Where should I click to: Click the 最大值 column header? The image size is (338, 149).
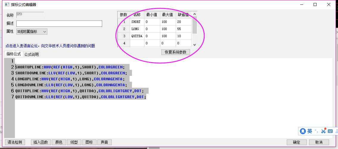pyautogui.click(x=168, y=15)
